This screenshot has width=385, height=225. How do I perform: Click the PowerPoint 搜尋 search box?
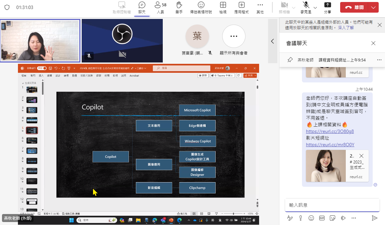[181, 68]
